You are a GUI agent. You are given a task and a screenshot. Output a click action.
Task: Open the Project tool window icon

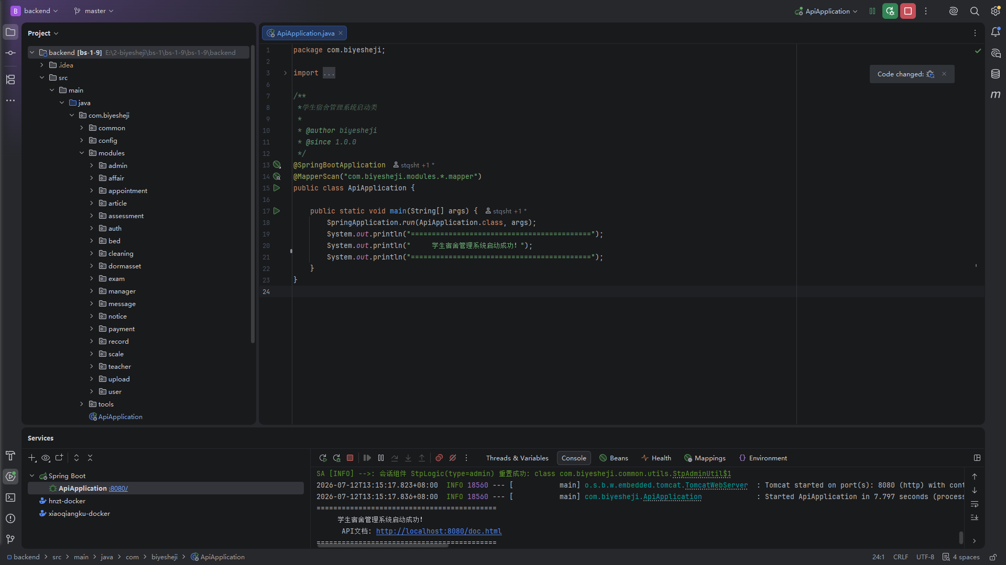tap(10, 32)
